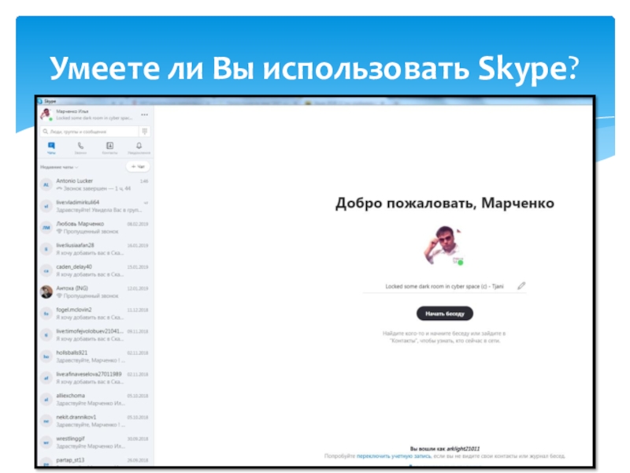
Task: Click the large profile picture in welcome pane
Action: point(444,245)
